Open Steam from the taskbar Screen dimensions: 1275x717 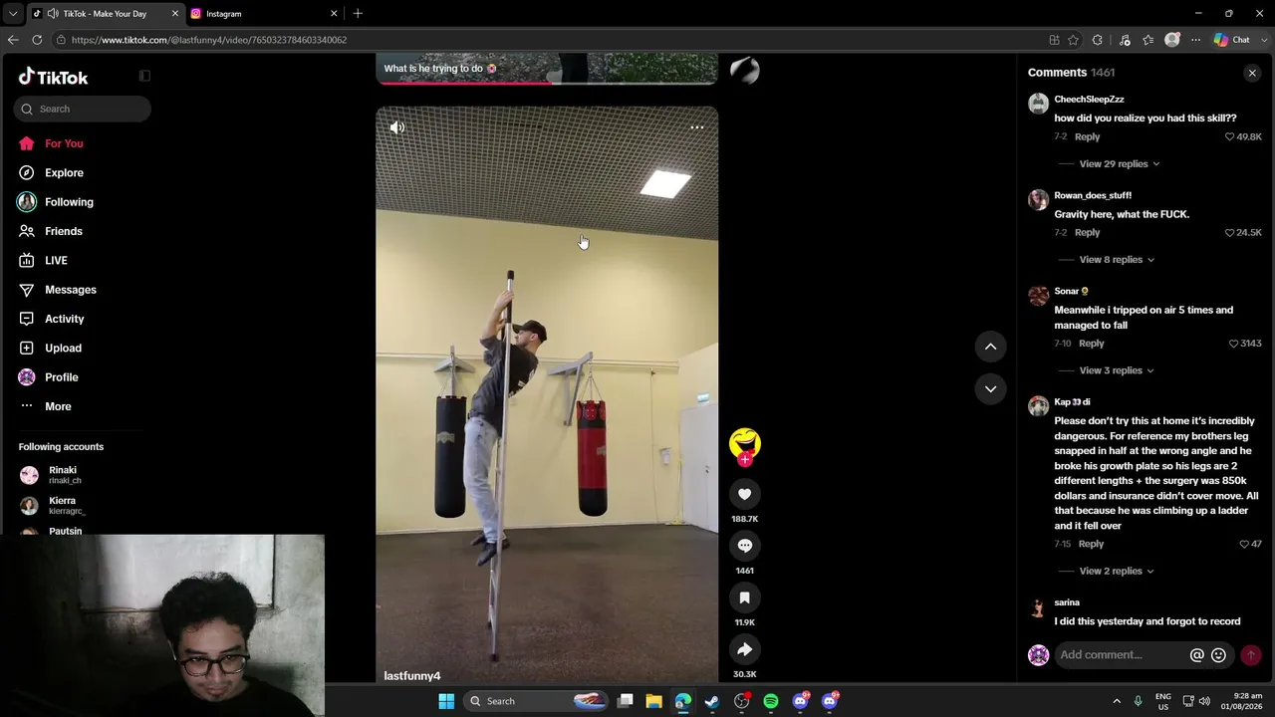click(712, 701)
